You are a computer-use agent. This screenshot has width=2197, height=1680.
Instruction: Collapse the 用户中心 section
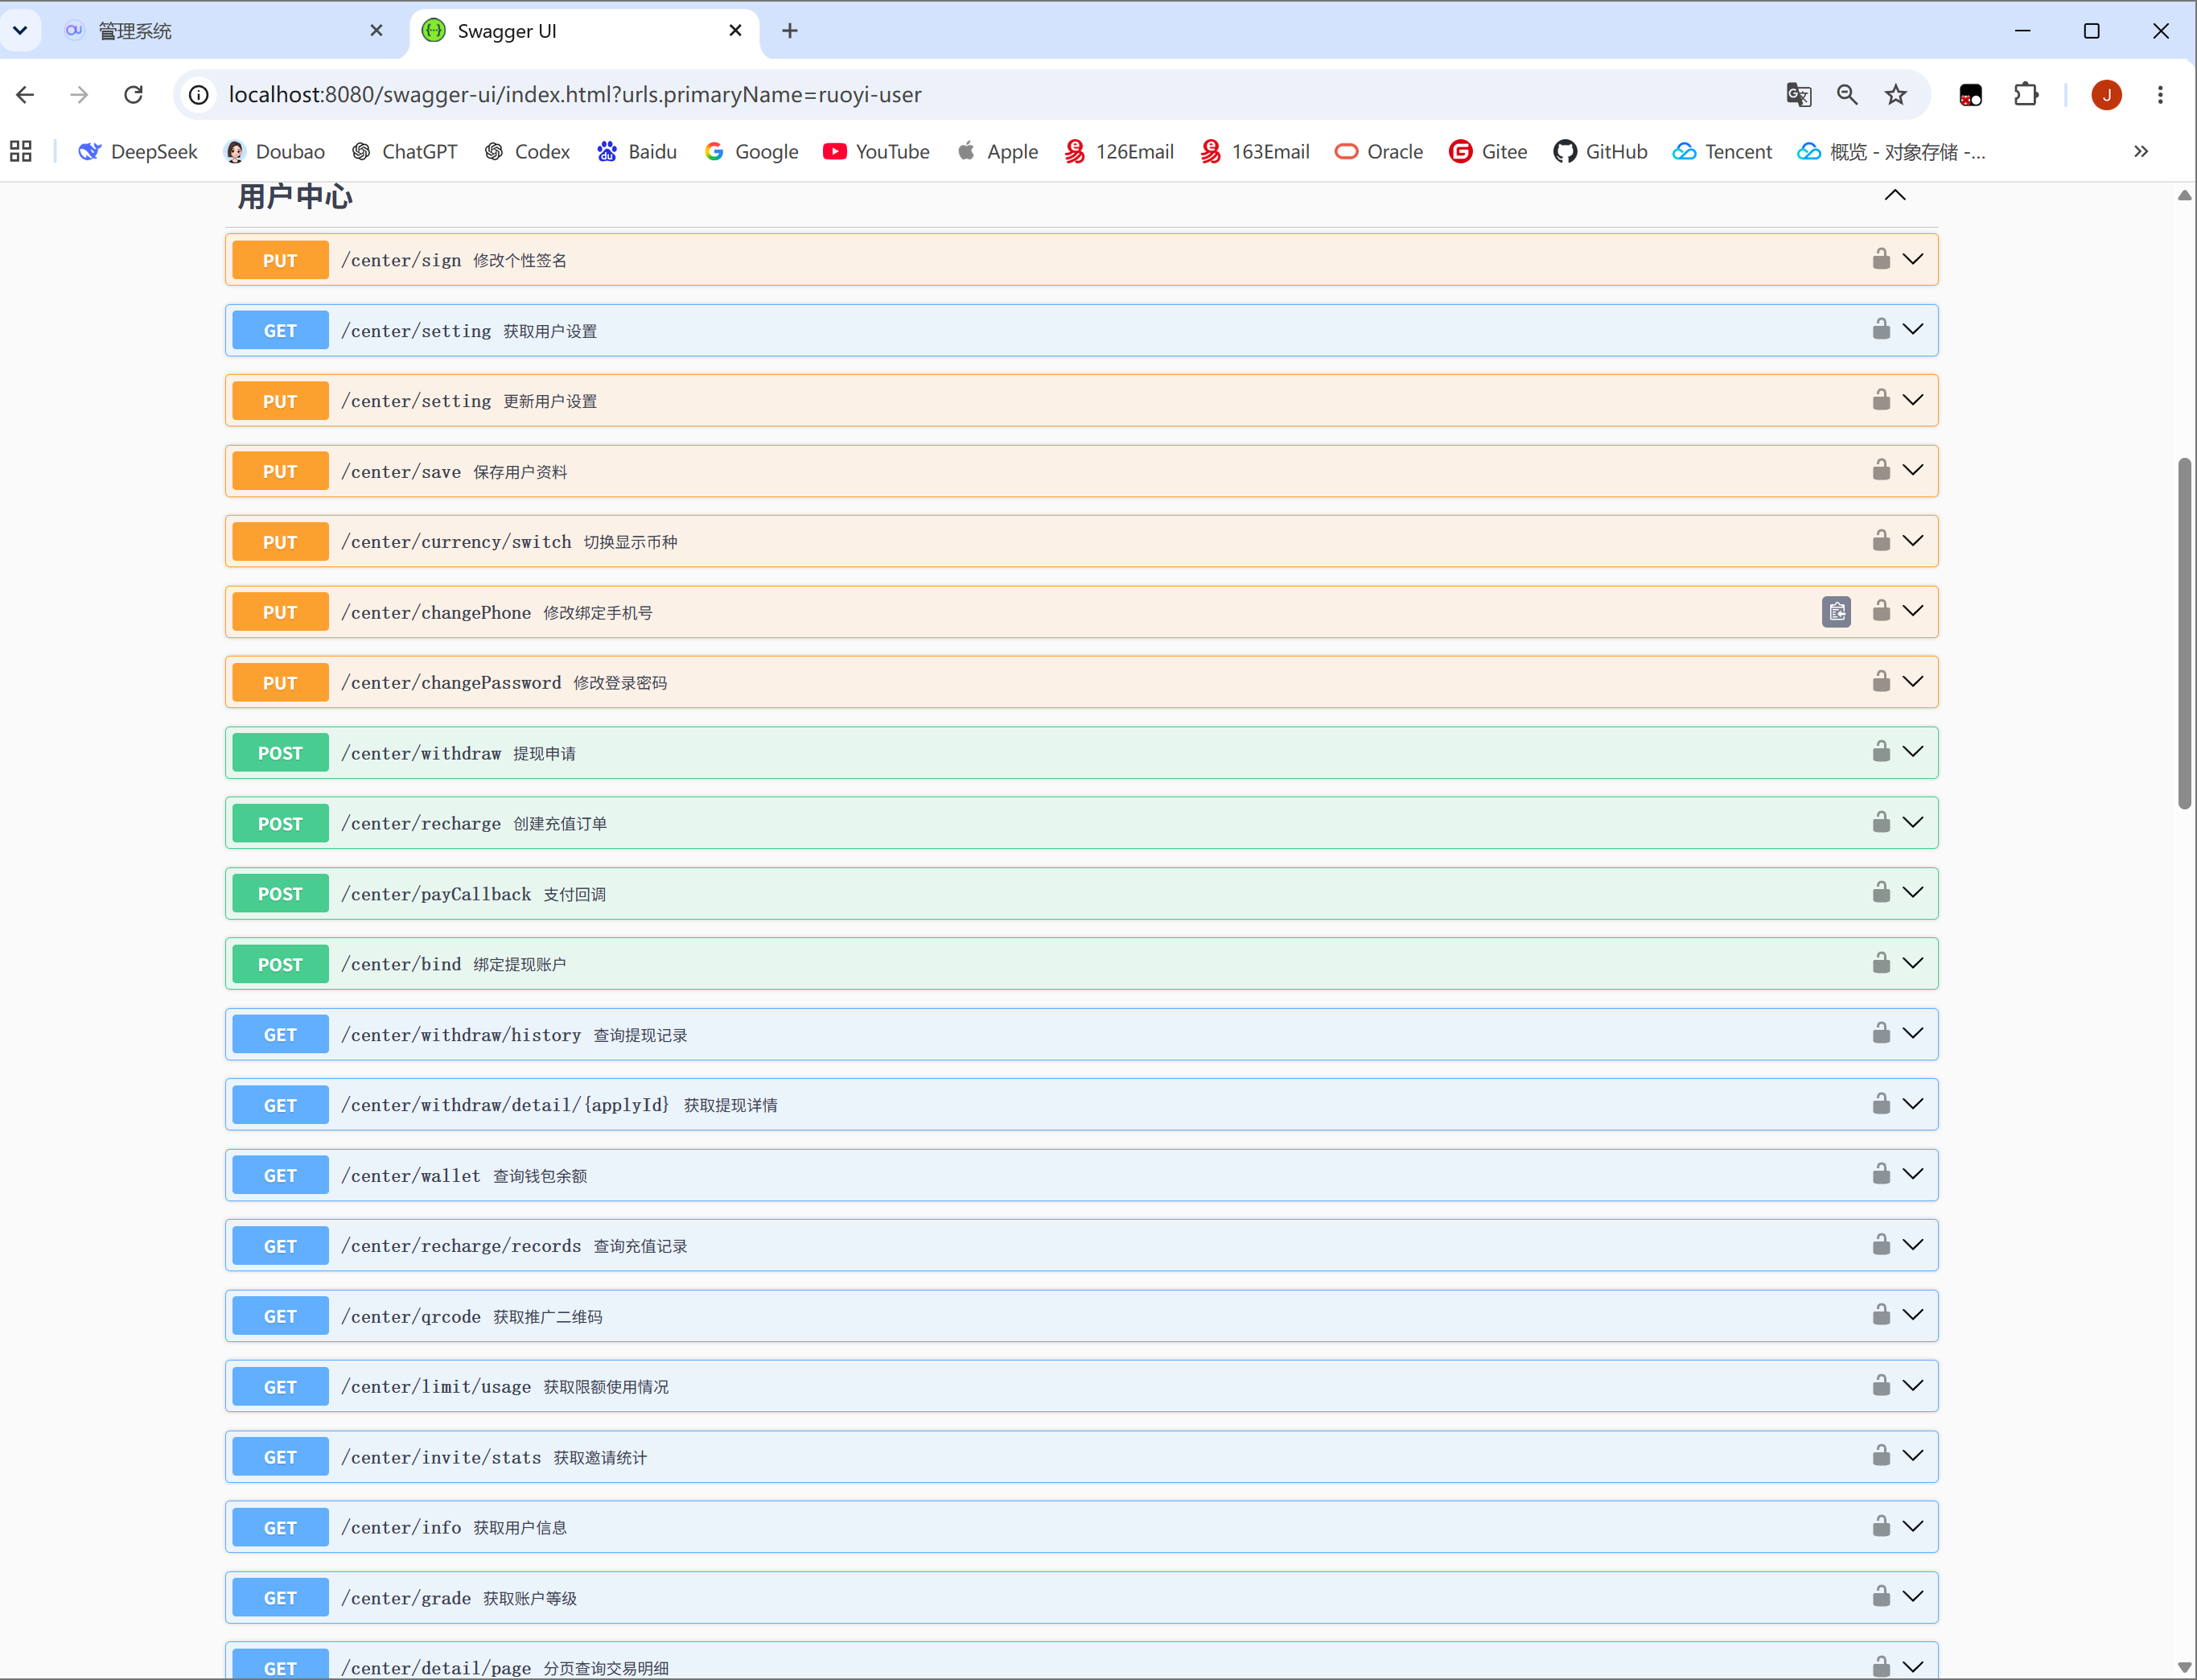1895,195
